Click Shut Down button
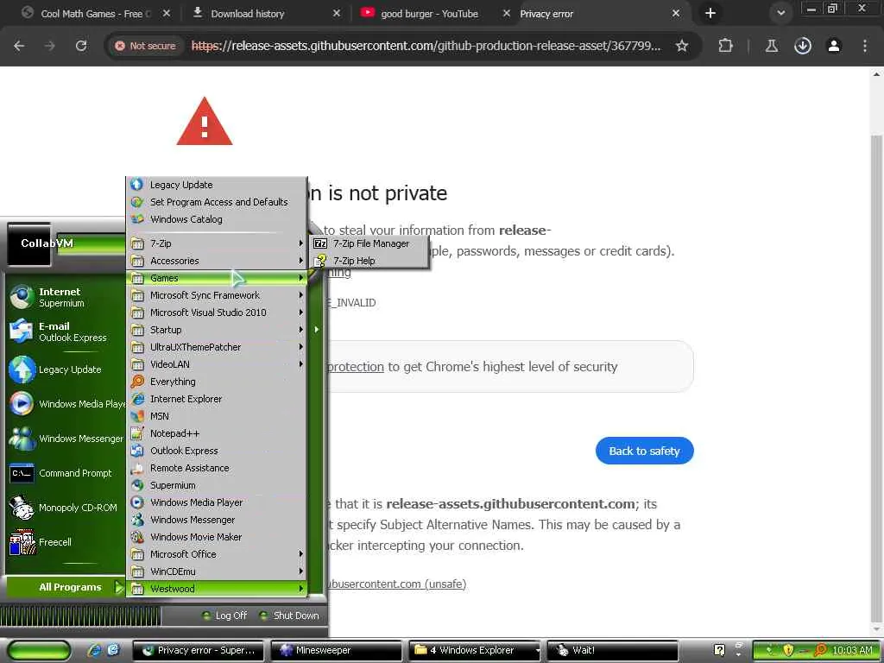 tap(289, 616)
